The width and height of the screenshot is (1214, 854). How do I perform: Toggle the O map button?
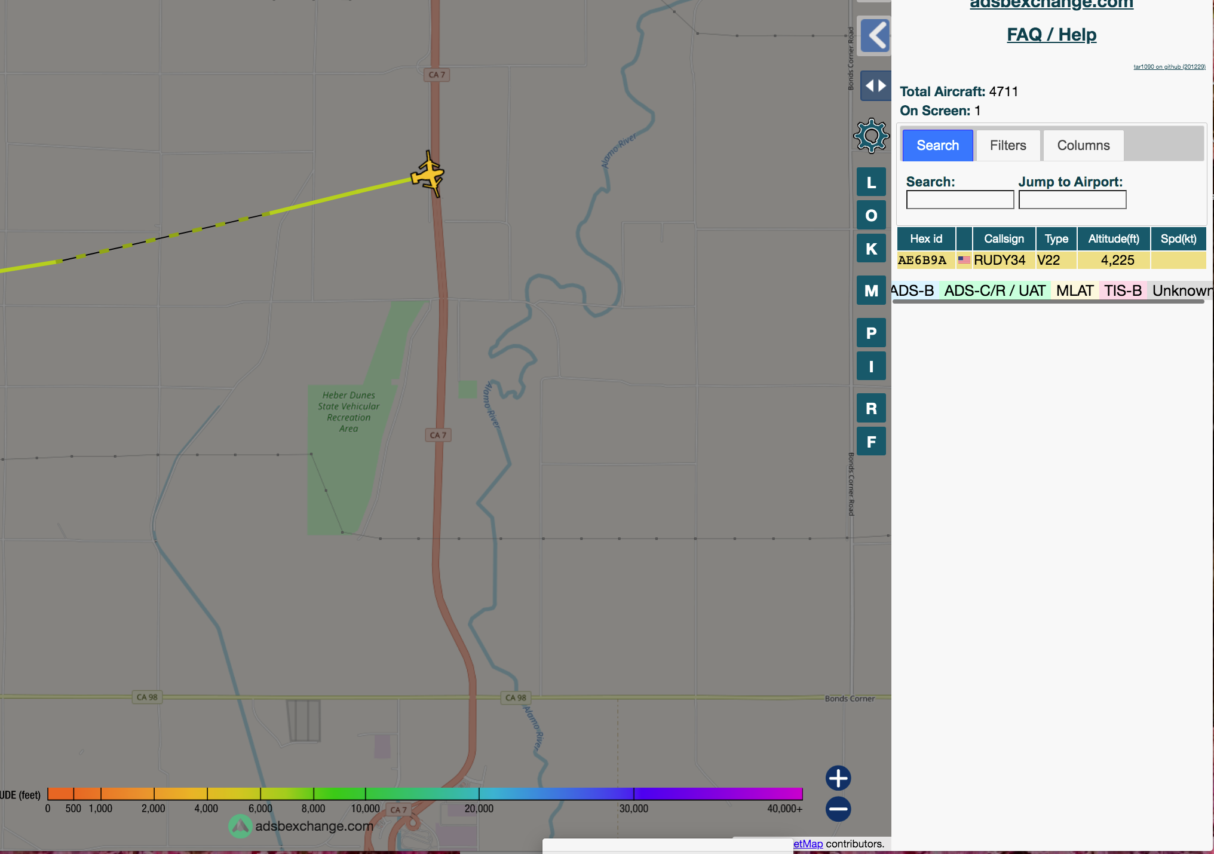(x=871, y=215)
